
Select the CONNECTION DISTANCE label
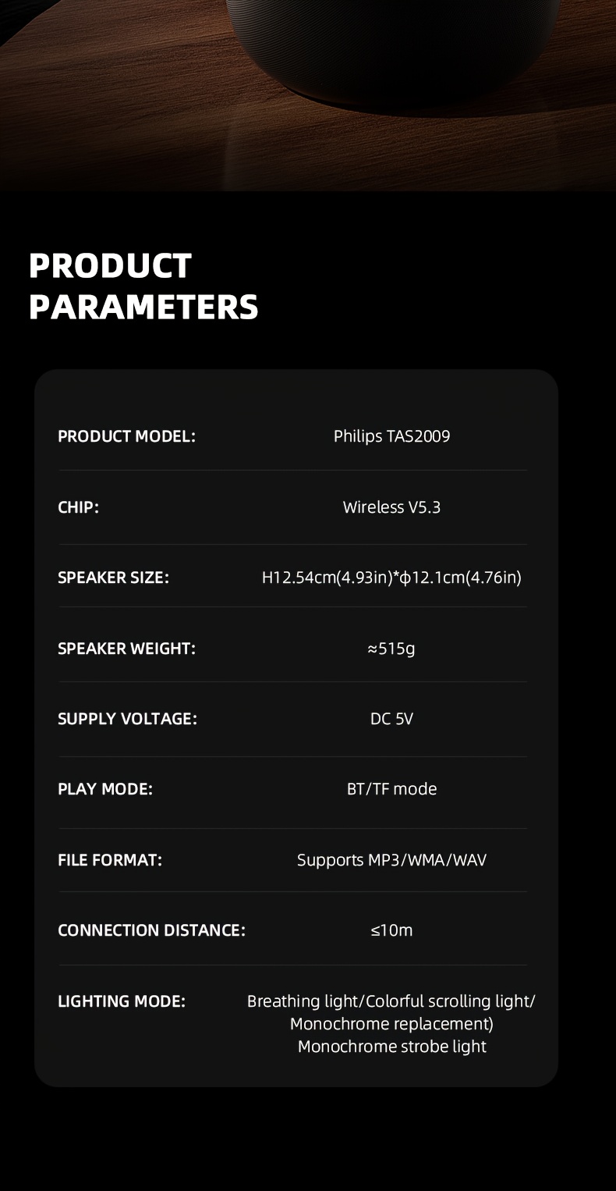pyautogui.click(x=151, y=930)
